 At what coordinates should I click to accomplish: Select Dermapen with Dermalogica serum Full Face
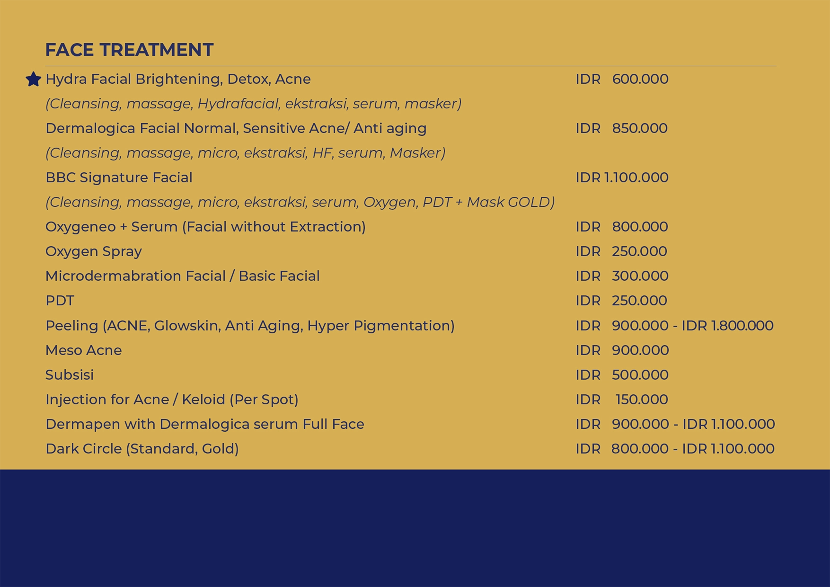204,424
